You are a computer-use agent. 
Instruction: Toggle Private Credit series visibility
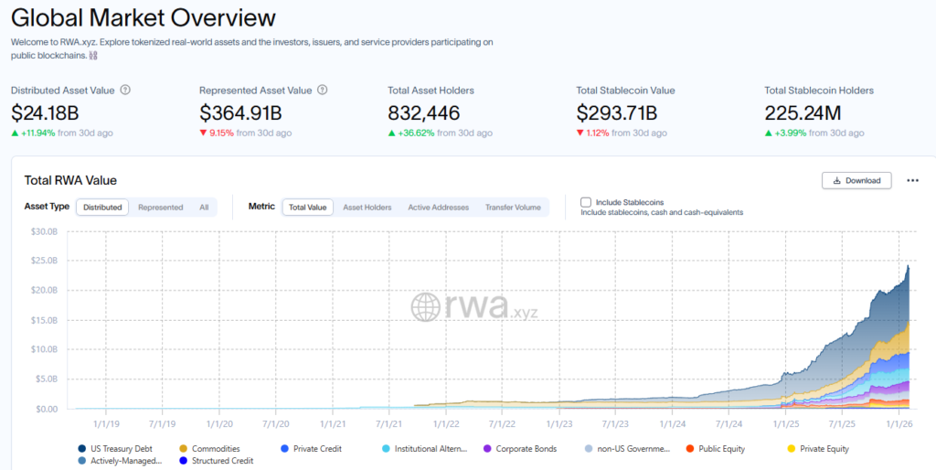316,449
